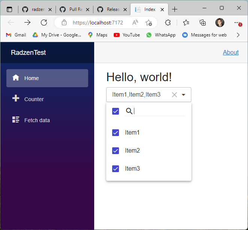The height and width of the screenshot is (230, 248).
Task: View site information lock icon
Action: click(64, 23)
